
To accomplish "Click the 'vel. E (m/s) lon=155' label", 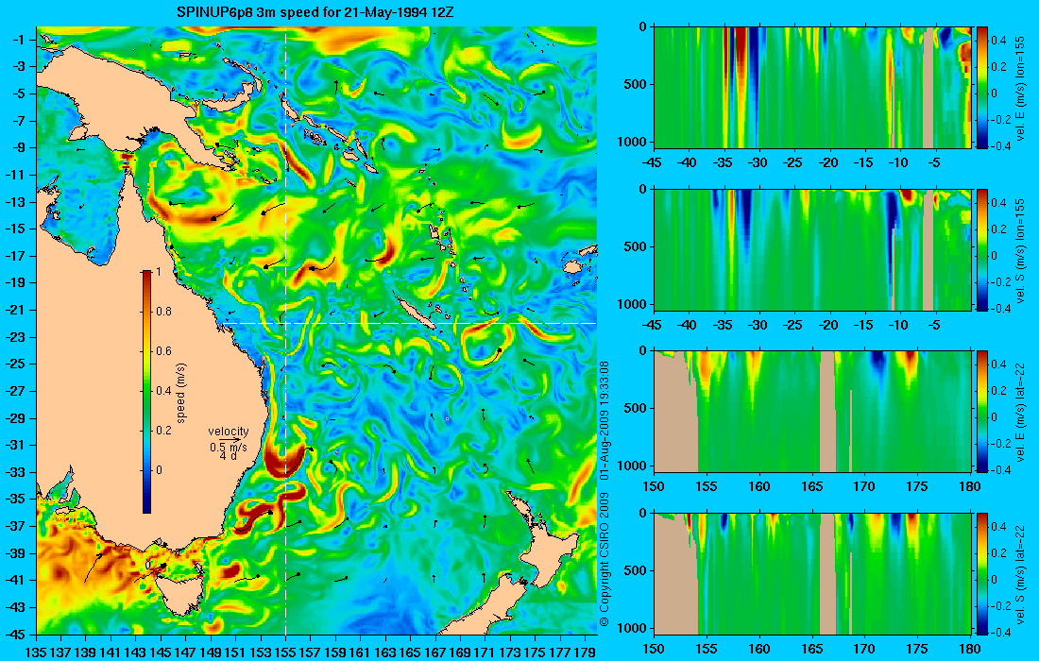I will click(x=1020, y=88).
